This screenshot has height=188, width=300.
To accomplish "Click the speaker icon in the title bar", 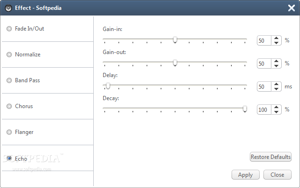I will click(8, 8).
